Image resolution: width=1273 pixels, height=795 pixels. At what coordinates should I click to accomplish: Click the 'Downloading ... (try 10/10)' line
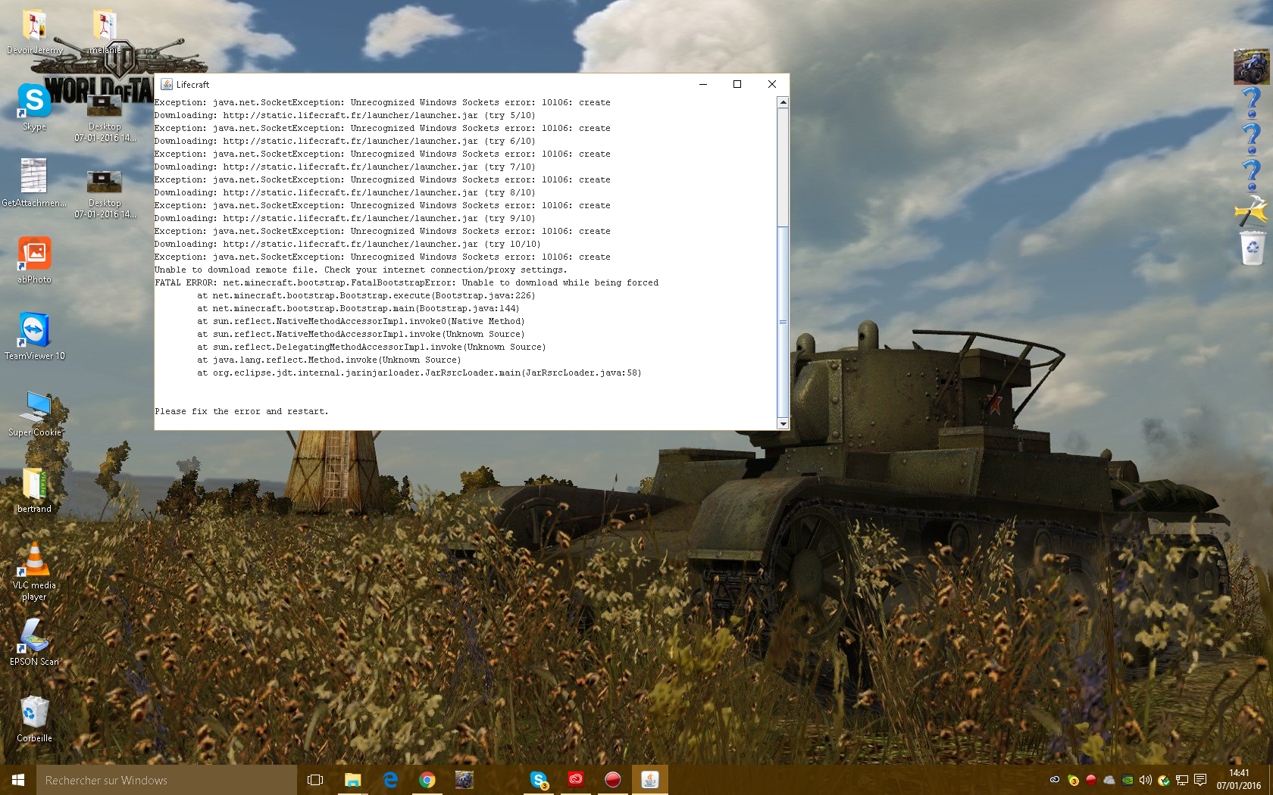(x=348, y=244)
